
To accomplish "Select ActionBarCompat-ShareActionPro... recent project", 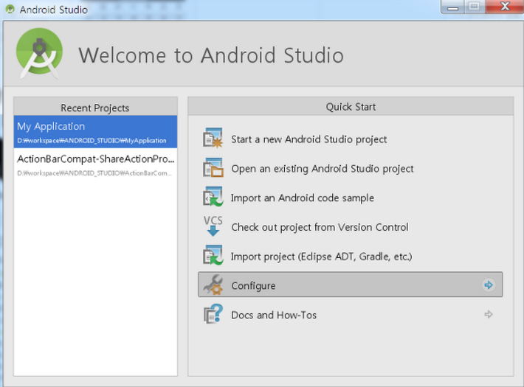I will click(95, 164).
